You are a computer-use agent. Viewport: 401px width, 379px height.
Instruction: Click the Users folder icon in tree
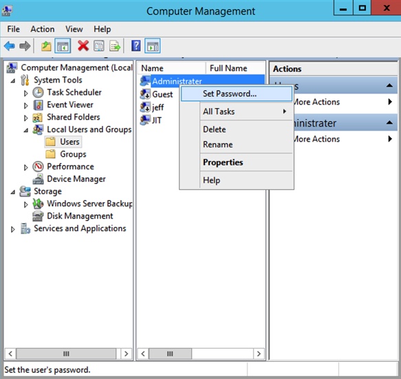pos(50,142)
